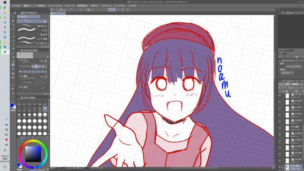Screen dimensions: 304x171
Task: Click the Scale/Rotate transform command icon
Action: pos(92,10)
